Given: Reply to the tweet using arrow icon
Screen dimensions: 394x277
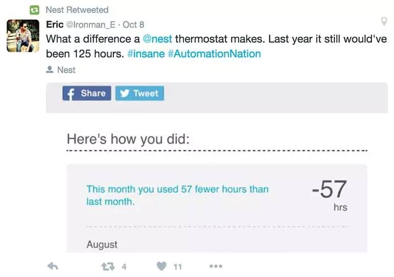Looking at the screenshot, I should [x=53, y=266].
